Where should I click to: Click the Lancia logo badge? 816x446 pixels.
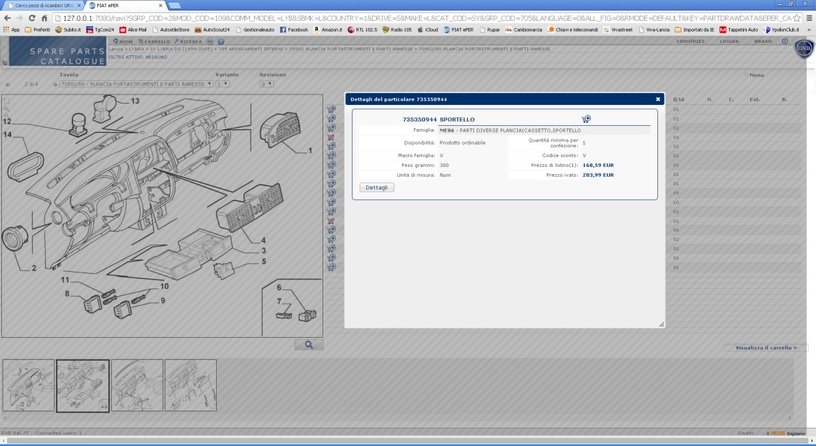pos(804,49)
